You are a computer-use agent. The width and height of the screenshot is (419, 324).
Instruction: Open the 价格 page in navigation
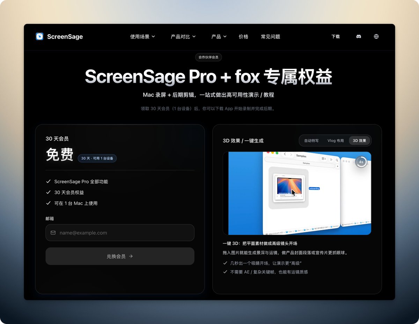click(x=243, y=37)
